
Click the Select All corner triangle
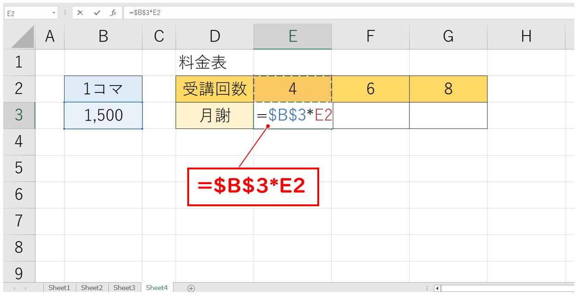(x=23, y=37)
